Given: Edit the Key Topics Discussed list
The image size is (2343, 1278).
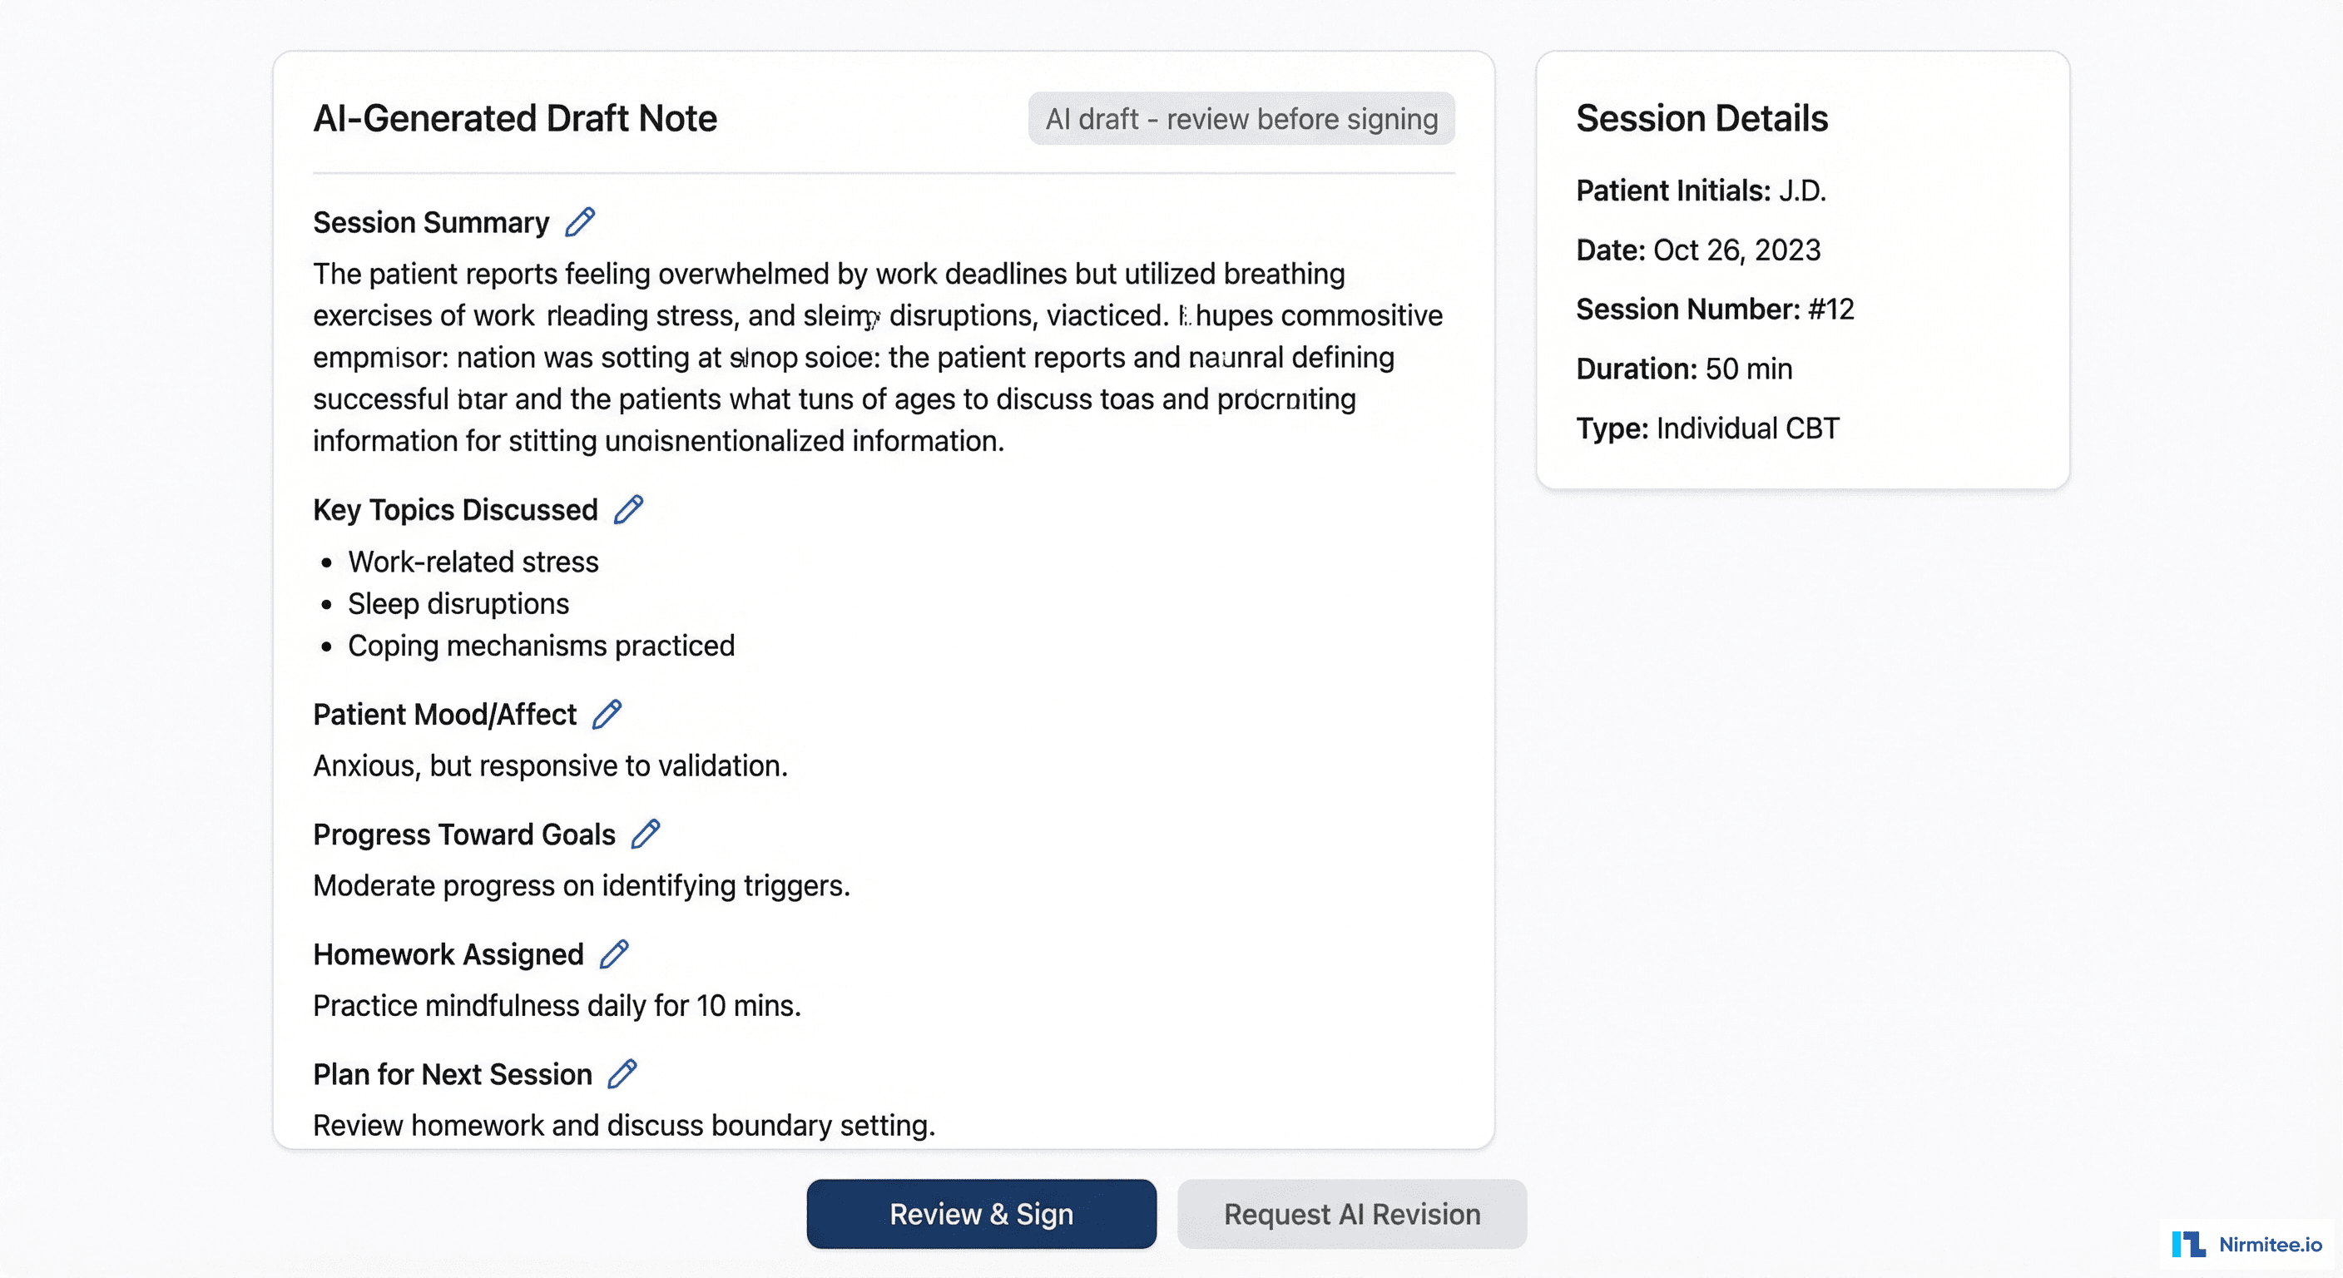Looking at the screenshot, I should [x=627, y=508].
